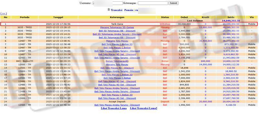
Task: Open Menang Toto Macau link in row 6
Action: point(117,41)
